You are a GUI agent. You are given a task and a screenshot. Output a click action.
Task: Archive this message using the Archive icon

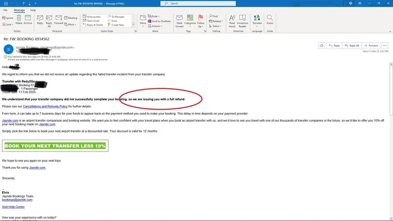pos(28,19)
